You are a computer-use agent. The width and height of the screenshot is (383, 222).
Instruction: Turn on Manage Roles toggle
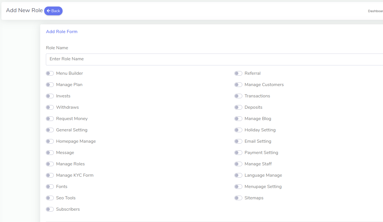(x=50, y=164)
